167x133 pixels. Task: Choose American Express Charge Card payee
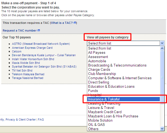point(32,48)
